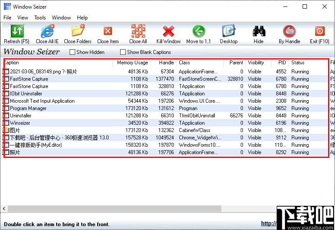The width and height of the screenshot is (335, 230).
Task: Click PID value 2308
Action: pyautogui.click(x=281, y=101)
